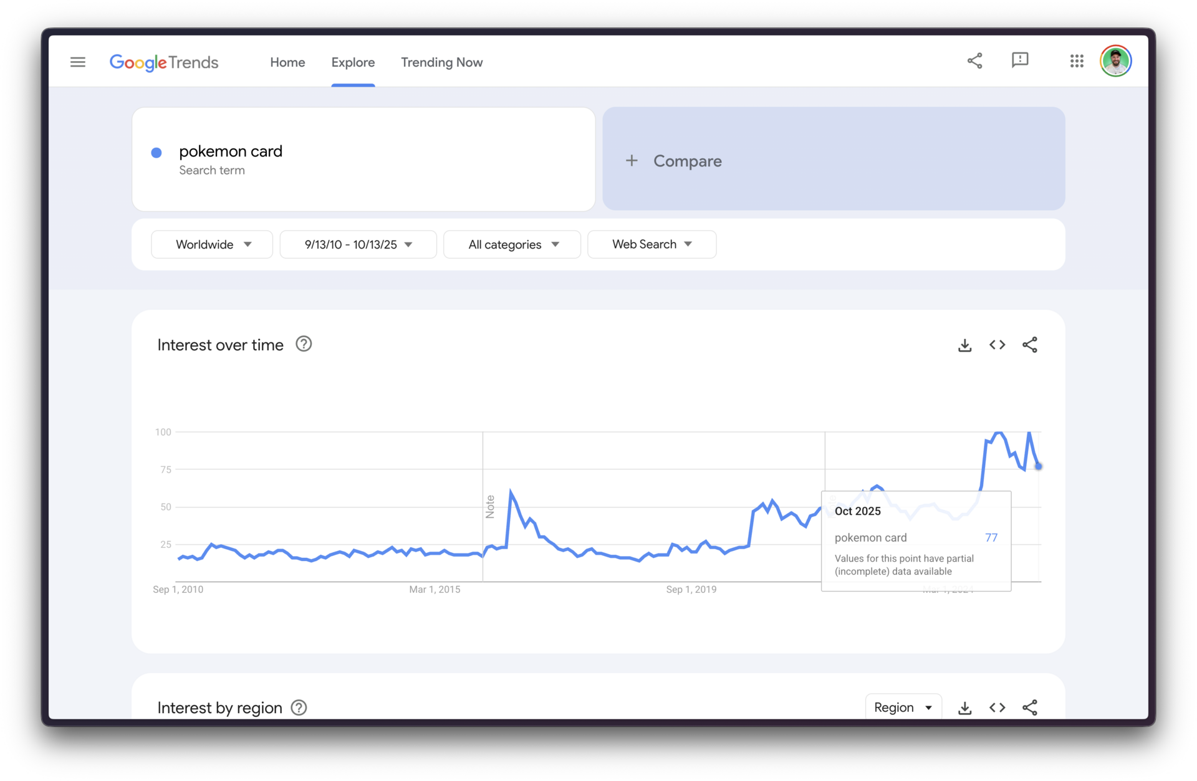Switch to the Home tab
The height and width of the screenshot is (781, 1197).
tap(287, 62)
